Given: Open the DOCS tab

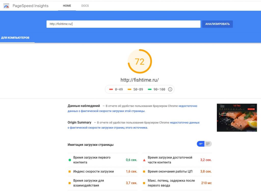Looking at the screenshot, I should click(85, 6).
